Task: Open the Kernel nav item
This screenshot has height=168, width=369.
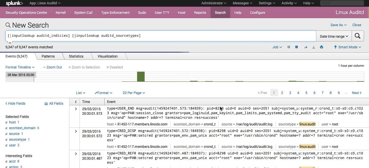Action: 60,13
